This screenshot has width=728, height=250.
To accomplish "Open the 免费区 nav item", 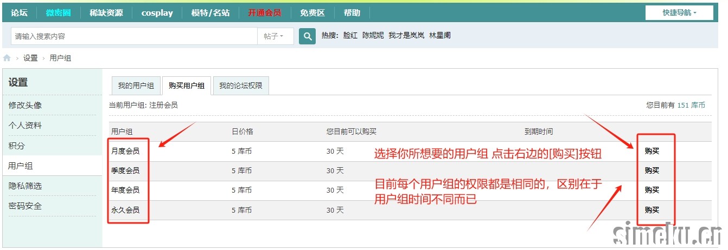I will coord(312,12).
